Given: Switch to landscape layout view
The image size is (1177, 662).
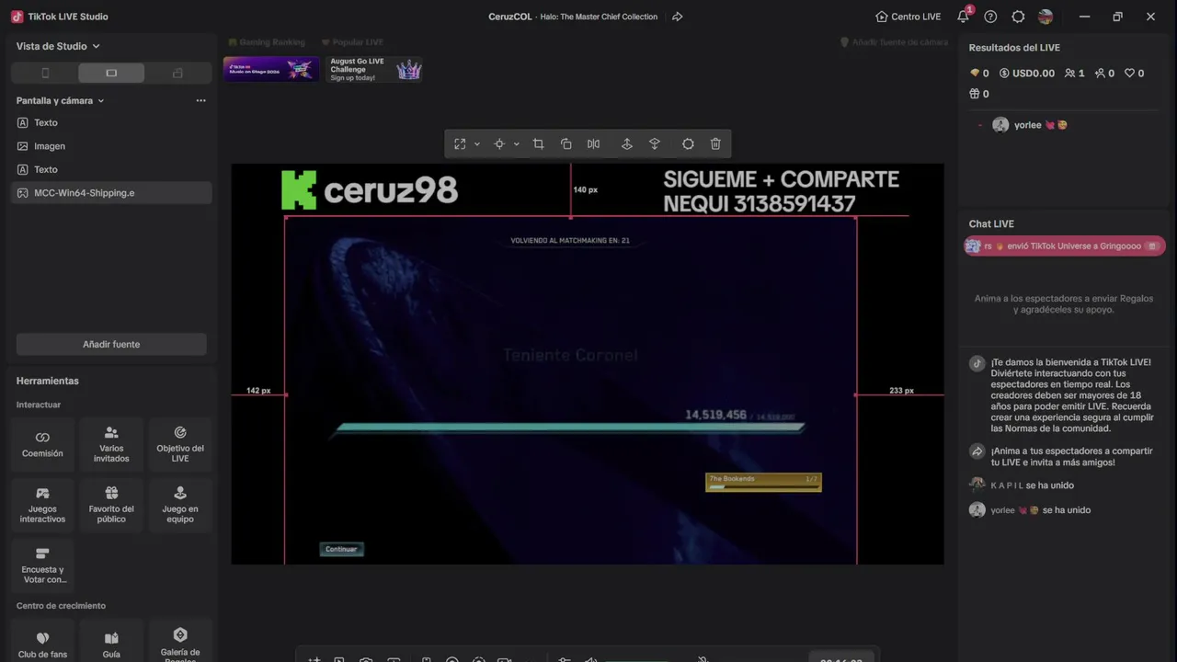Looking at the screenshot, I should pos(111,73).
